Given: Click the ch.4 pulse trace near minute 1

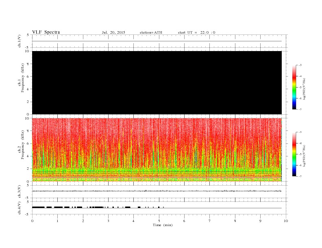Looking at the screenshot, I should click(x=58, y=207).
